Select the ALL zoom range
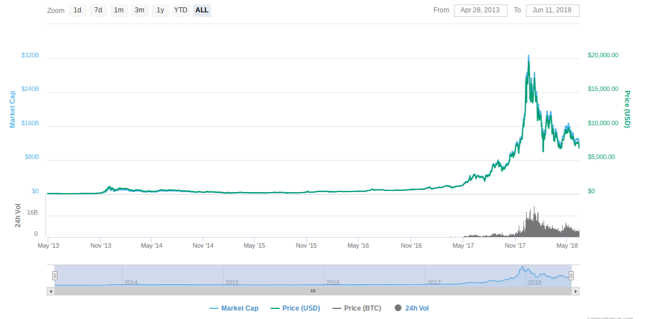The height and width of the screenshot is (319, 647). point(202,10)
